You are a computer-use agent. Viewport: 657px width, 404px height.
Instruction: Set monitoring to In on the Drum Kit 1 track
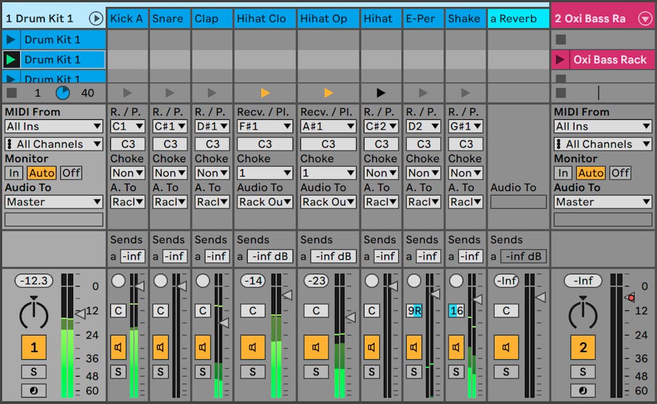[13, 173]
